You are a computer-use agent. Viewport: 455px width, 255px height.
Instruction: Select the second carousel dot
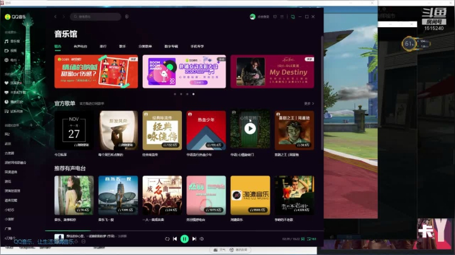[x=181, y=94]
